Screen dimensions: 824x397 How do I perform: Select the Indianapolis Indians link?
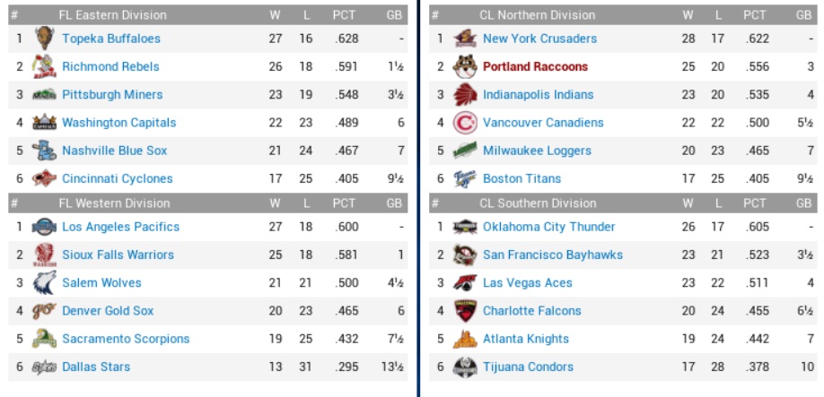click(x=538, y=95)
